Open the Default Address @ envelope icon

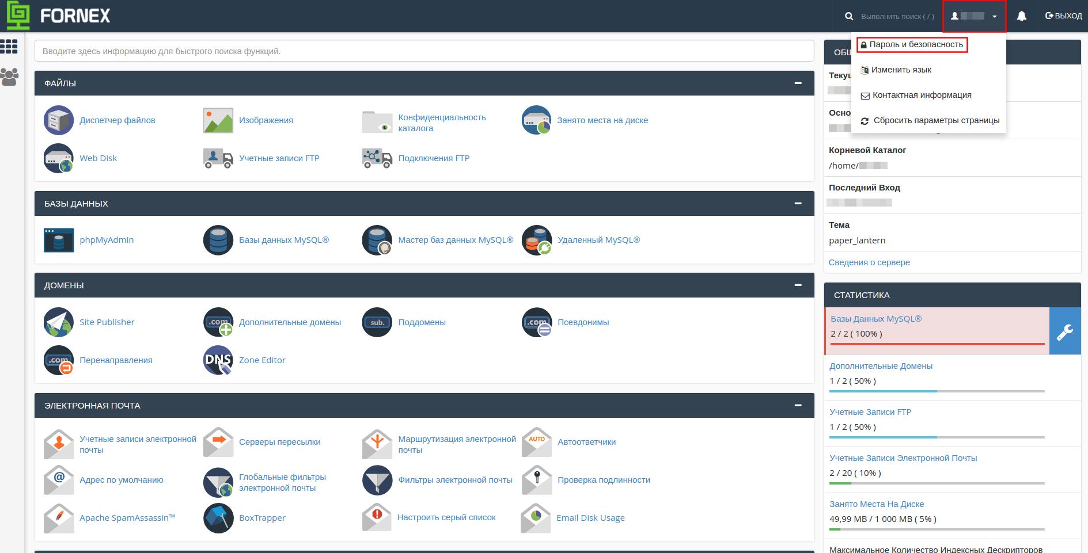(59, 480)
